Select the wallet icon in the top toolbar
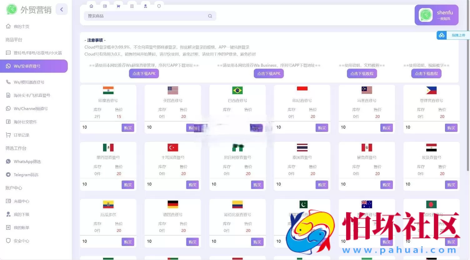 coord(105,6)
